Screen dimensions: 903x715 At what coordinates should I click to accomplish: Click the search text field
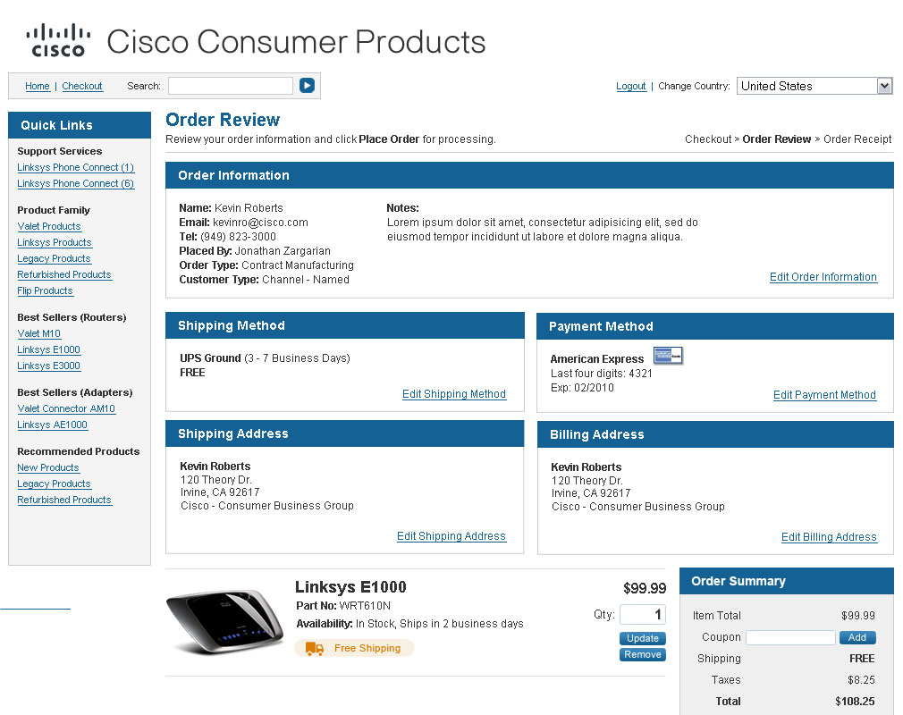[231, 86]
